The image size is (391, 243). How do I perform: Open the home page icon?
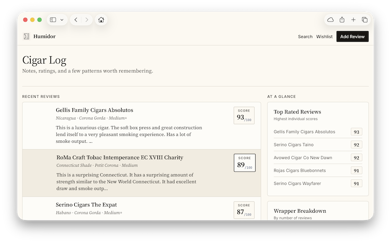tap(101, 20)
